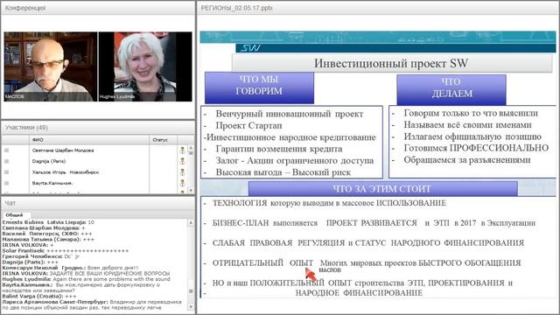This screenshot has width=560, height=315.
Task: Click the Участники (49) panel header
Action: click(x=98, y=128)
